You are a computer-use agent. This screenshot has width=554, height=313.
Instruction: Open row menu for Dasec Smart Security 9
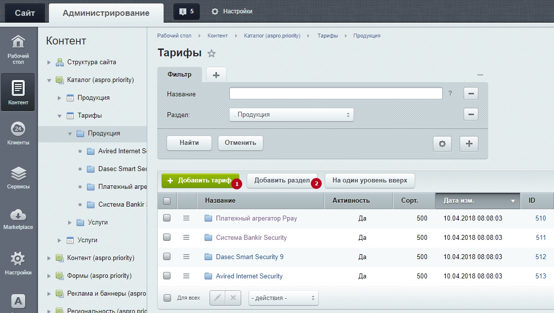pos(186,257)
